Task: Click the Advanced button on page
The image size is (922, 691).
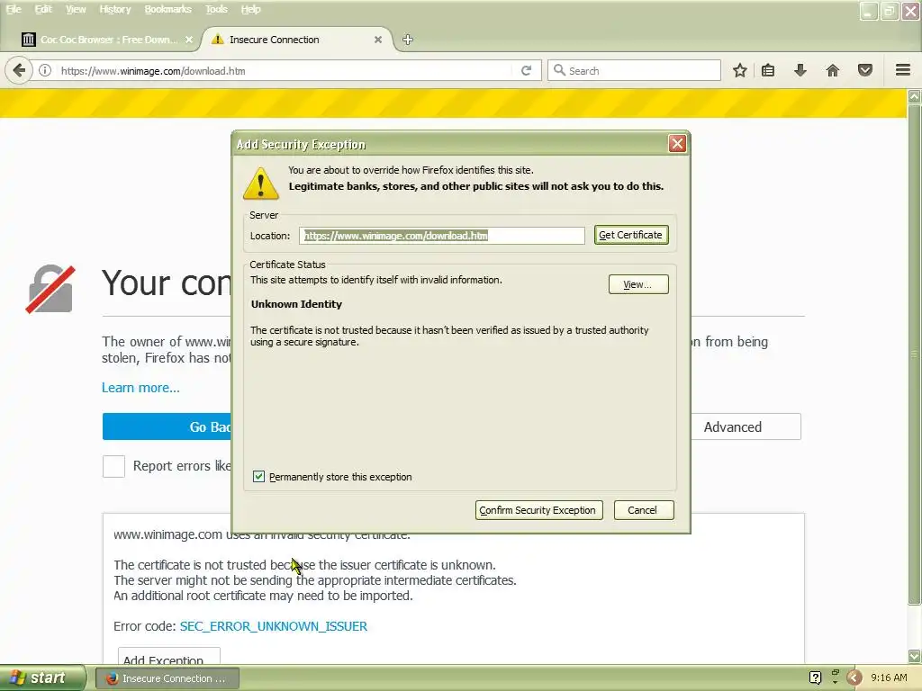Action: coord(746,426)
